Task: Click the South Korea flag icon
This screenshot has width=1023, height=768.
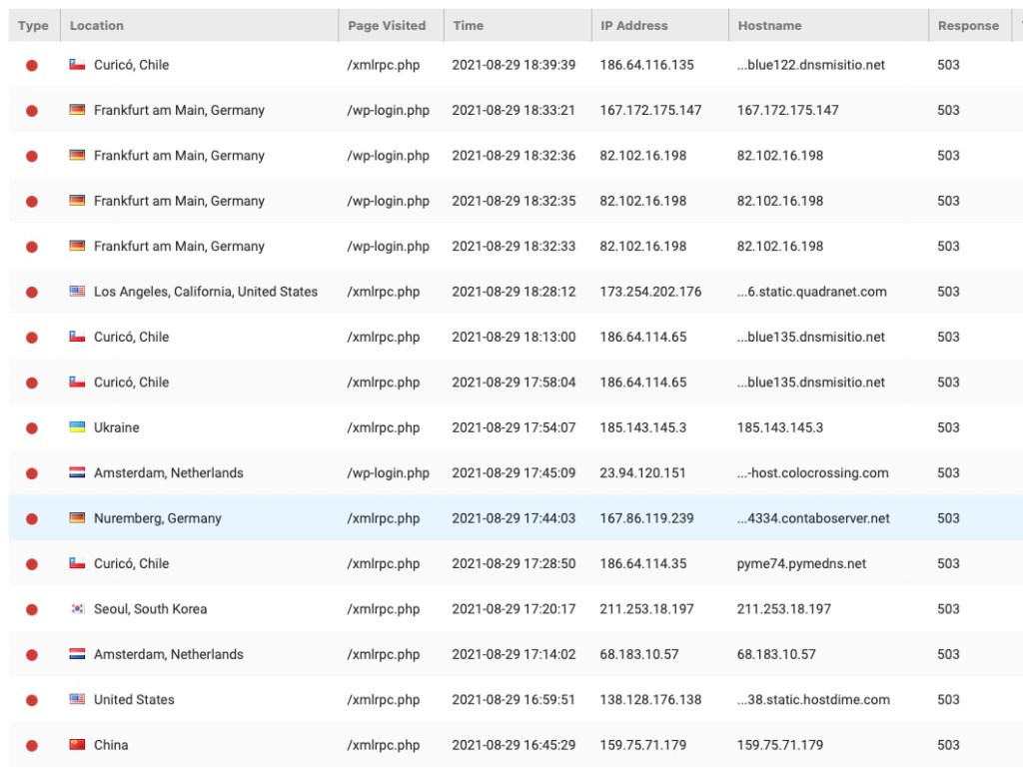Action: (x=77, y=609)
